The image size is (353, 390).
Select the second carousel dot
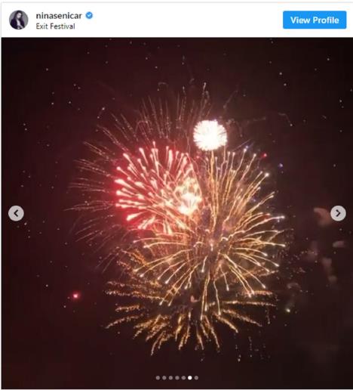click(164, 378)
